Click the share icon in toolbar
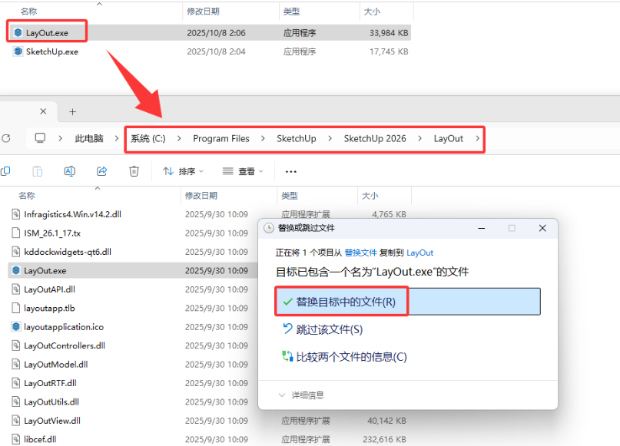 pos(101,171)
